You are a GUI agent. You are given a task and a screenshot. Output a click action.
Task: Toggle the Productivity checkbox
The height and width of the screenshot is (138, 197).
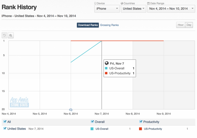click(x=141, y=122)
